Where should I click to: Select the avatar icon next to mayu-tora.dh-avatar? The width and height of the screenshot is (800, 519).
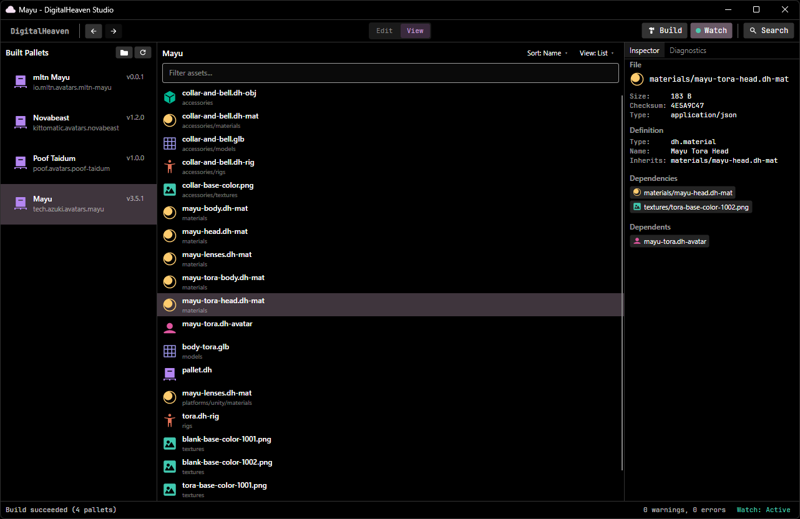[169, 327]
